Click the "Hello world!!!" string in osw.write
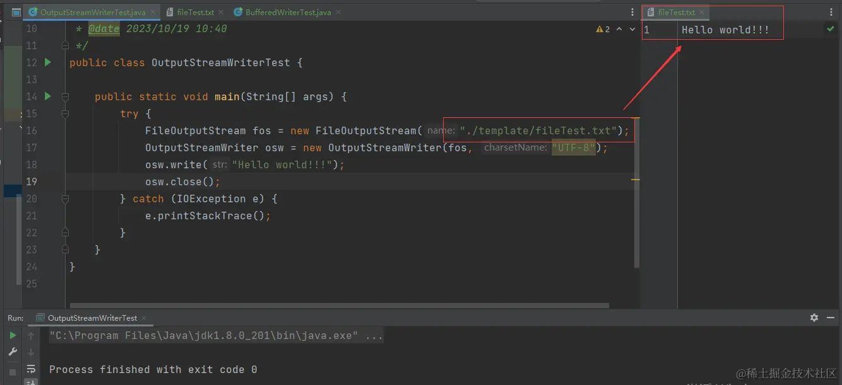This screenshot has height=385, width=842. pyautogui.click(x=283, y=164)
